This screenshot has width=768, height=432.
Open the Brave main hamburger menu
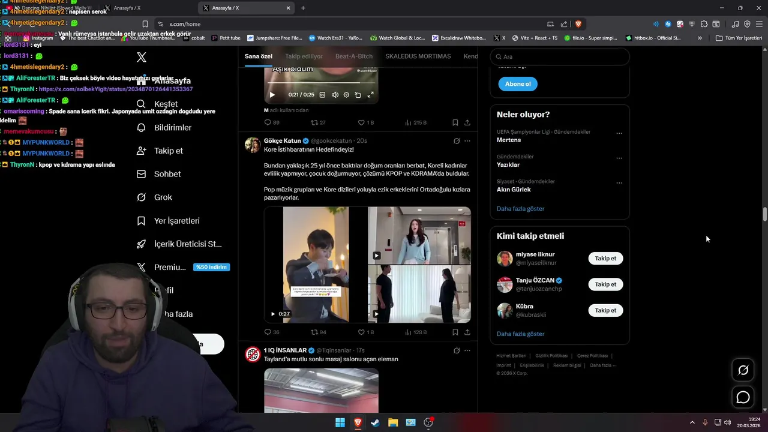(x=759, y=24)
